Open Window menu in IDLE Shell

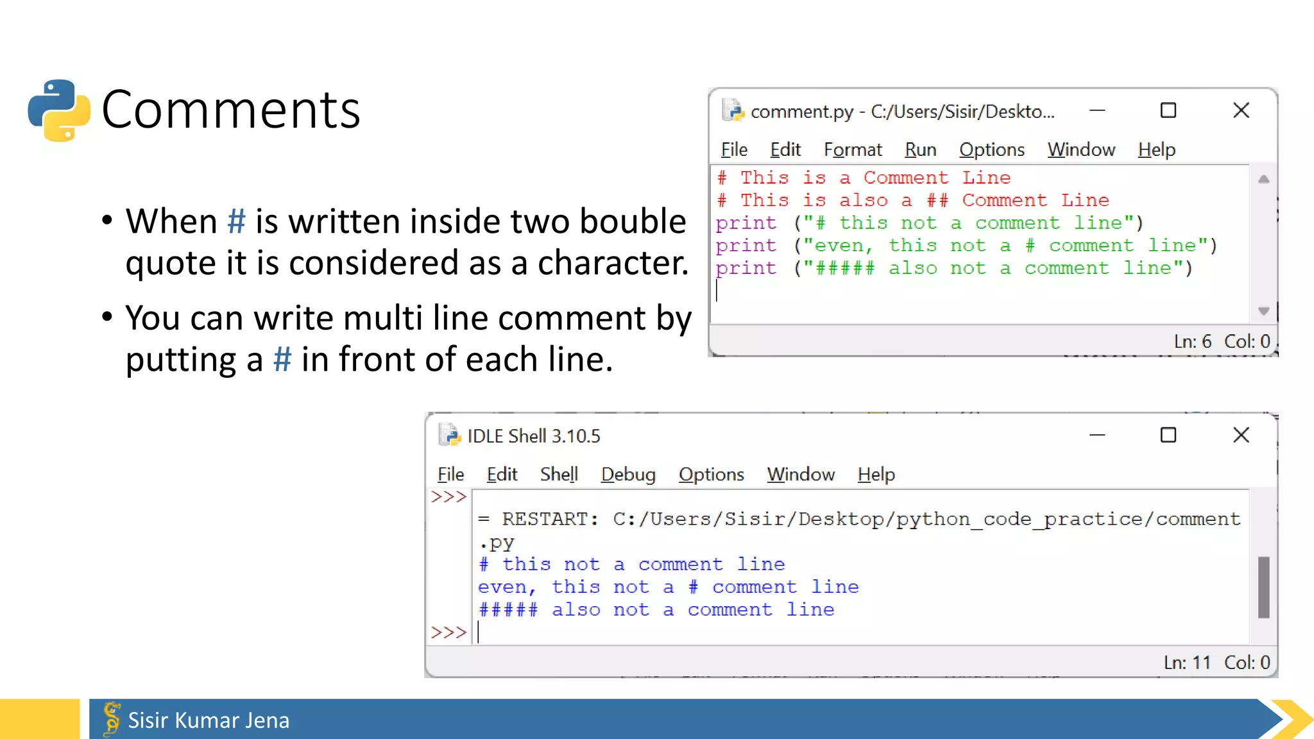point(801,474)
